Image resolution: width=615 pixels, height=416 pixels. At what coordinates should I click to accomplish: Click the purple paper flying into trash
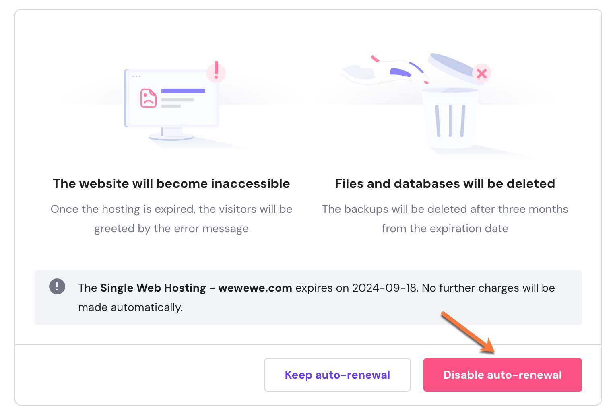400,72
